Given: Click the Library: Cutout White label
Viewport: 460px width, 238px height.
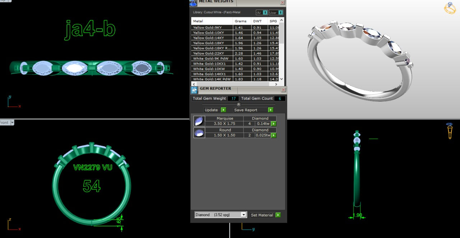Looking at the screenshot, I should coord(217,13).
